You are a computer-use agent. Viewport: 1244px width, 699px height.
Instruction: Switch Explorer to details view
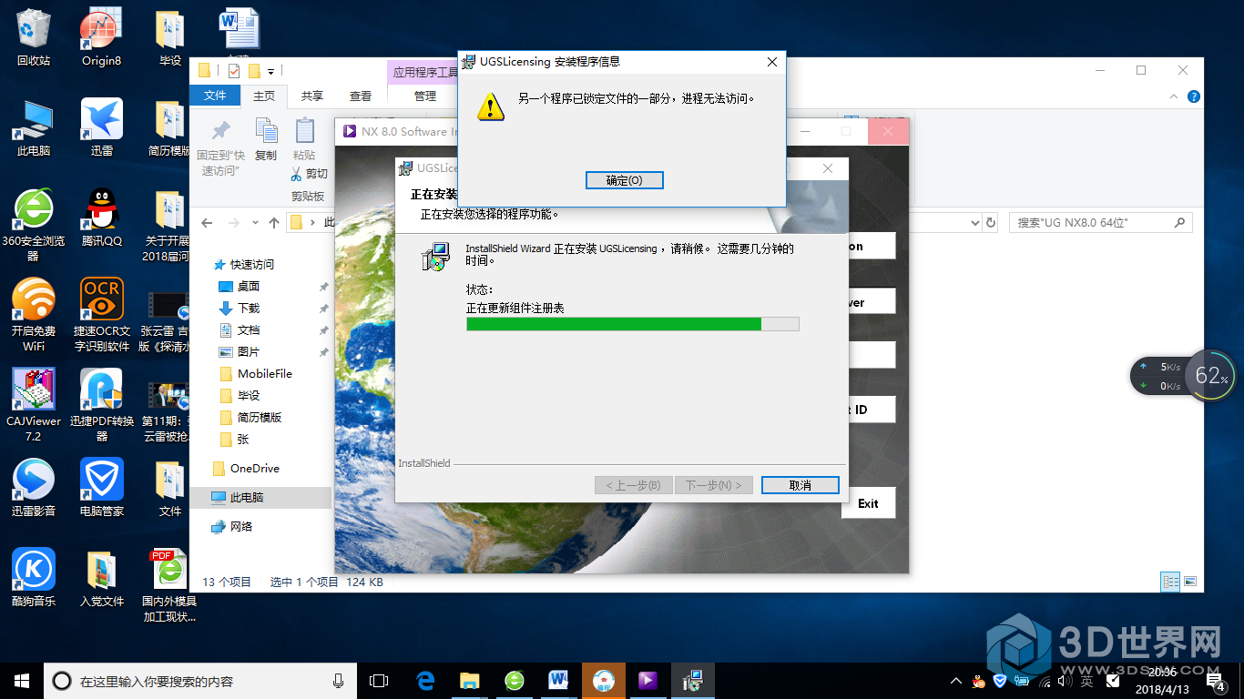(x=1171, y=582)
